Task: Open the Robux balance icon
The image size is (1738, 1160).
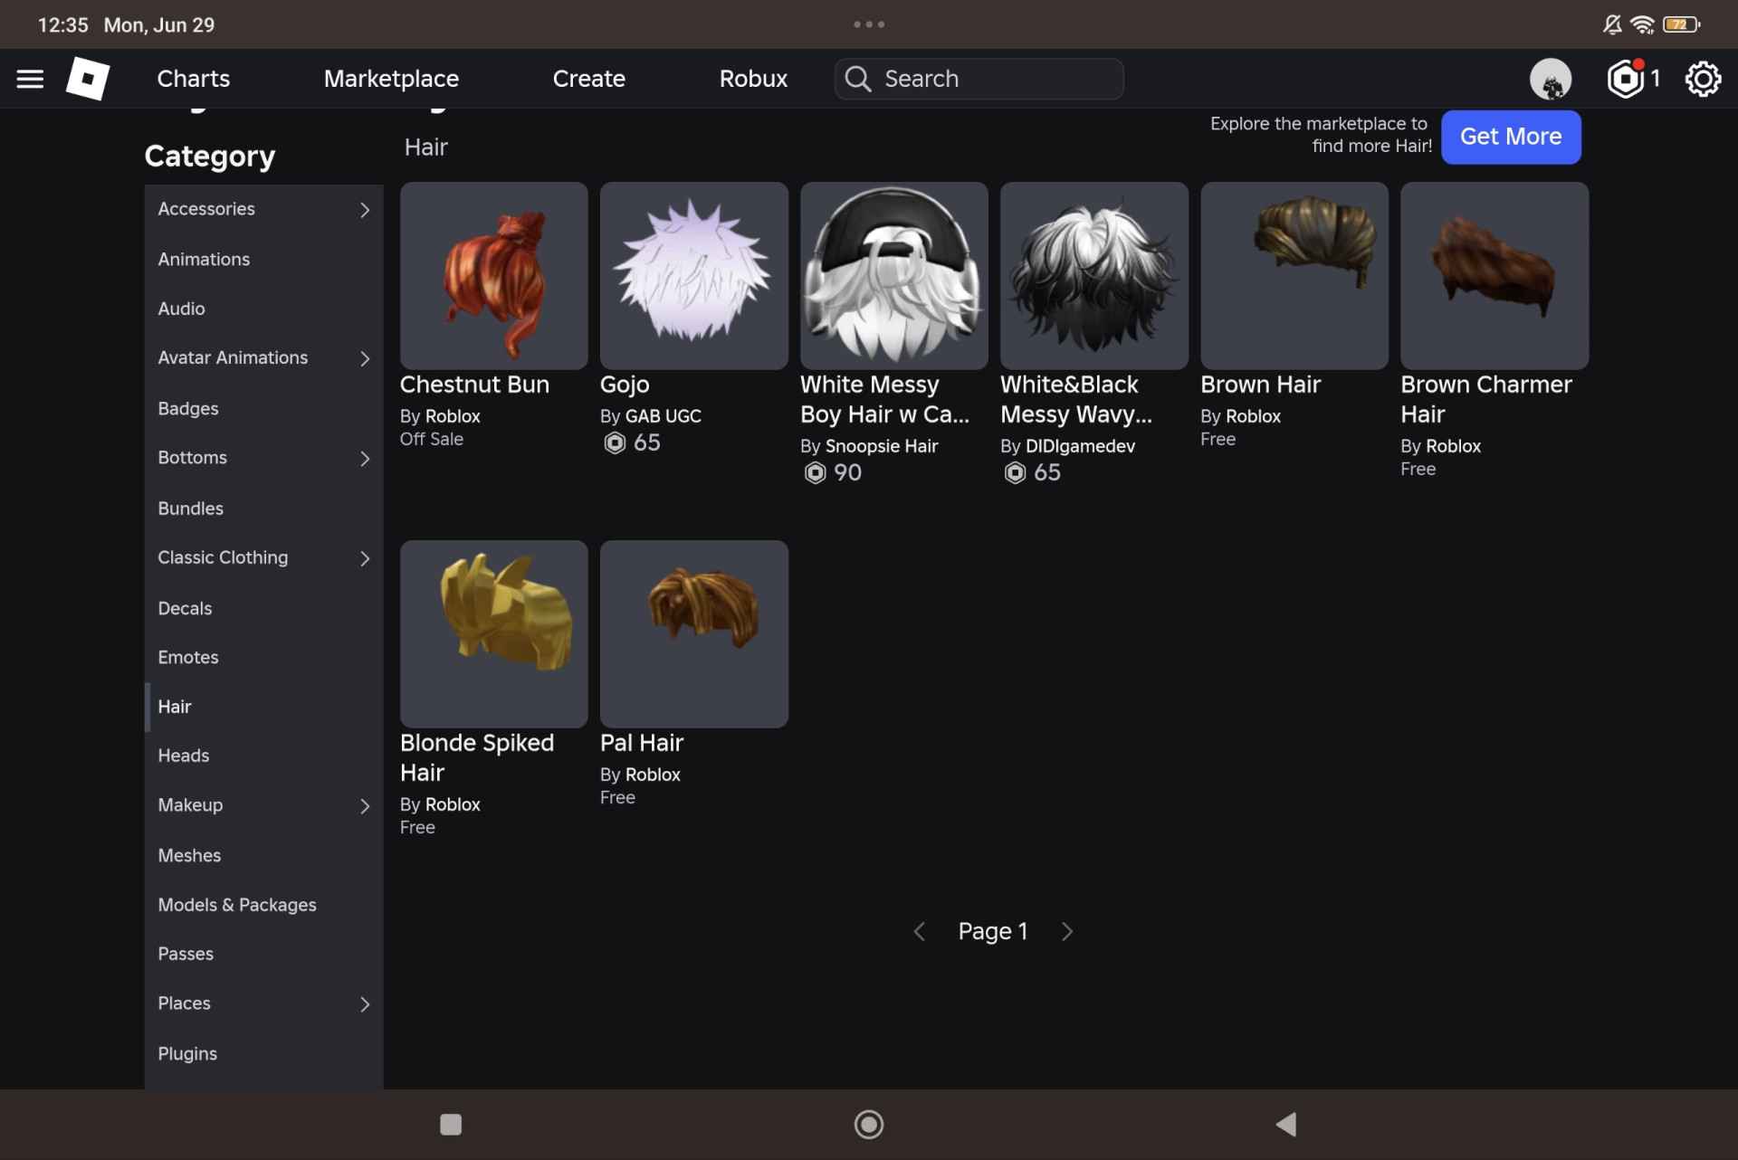Action: click(x=1626, y=79)
